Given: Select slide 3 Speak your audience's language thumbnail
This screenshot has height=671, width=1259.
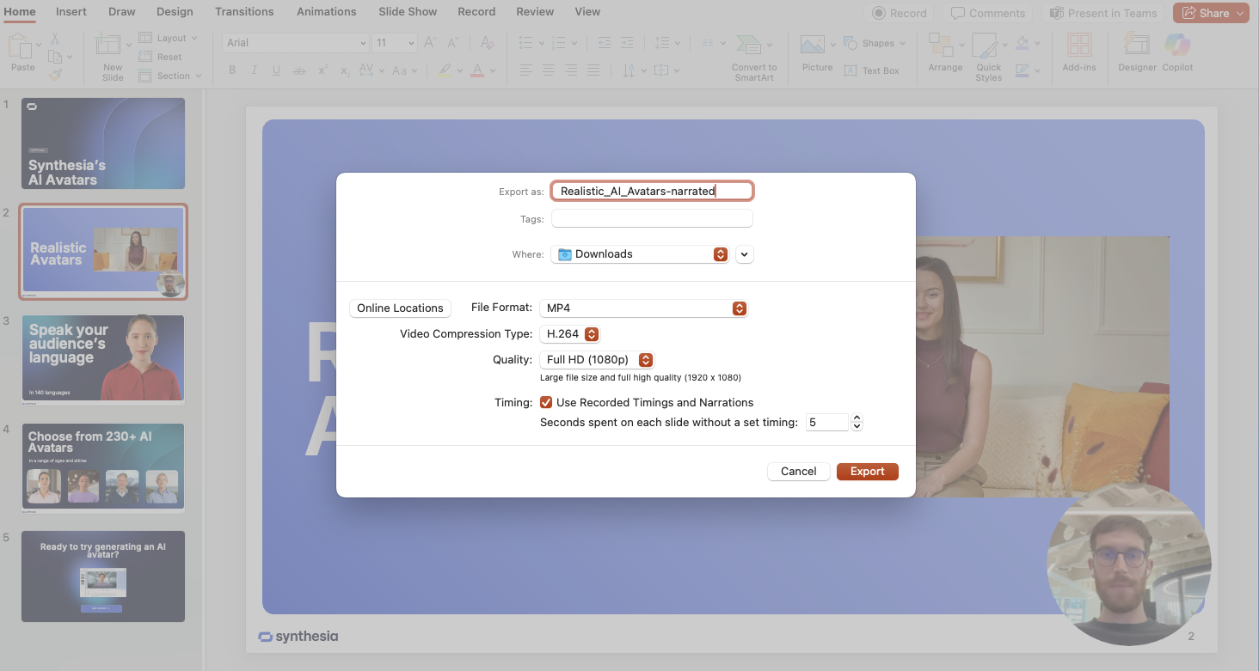Looking at the screenshot, I should [x=103, y=360].
